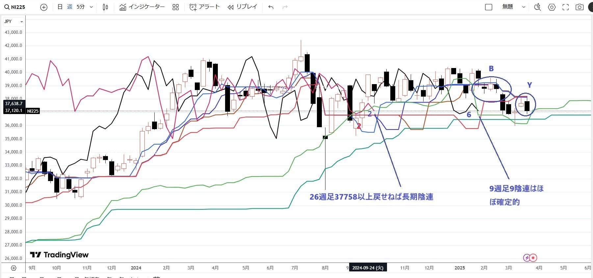The image size is (593, 278).
Task: Select the weekly (週) timeframe
Action: (x=70, y=7)
